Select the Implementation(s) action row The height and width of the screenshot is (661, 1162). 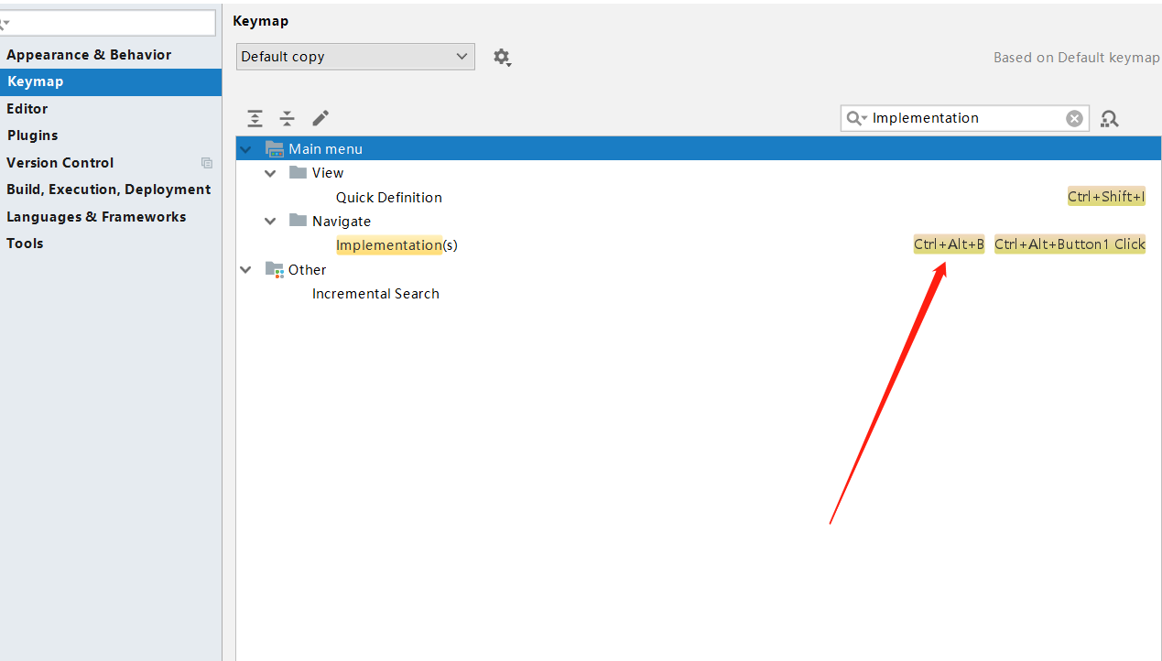699,245
